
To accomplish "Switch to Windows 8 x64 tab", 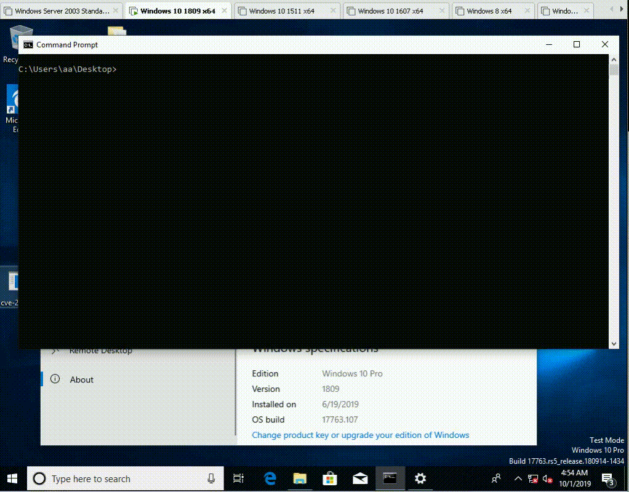I will coord(489,11).
